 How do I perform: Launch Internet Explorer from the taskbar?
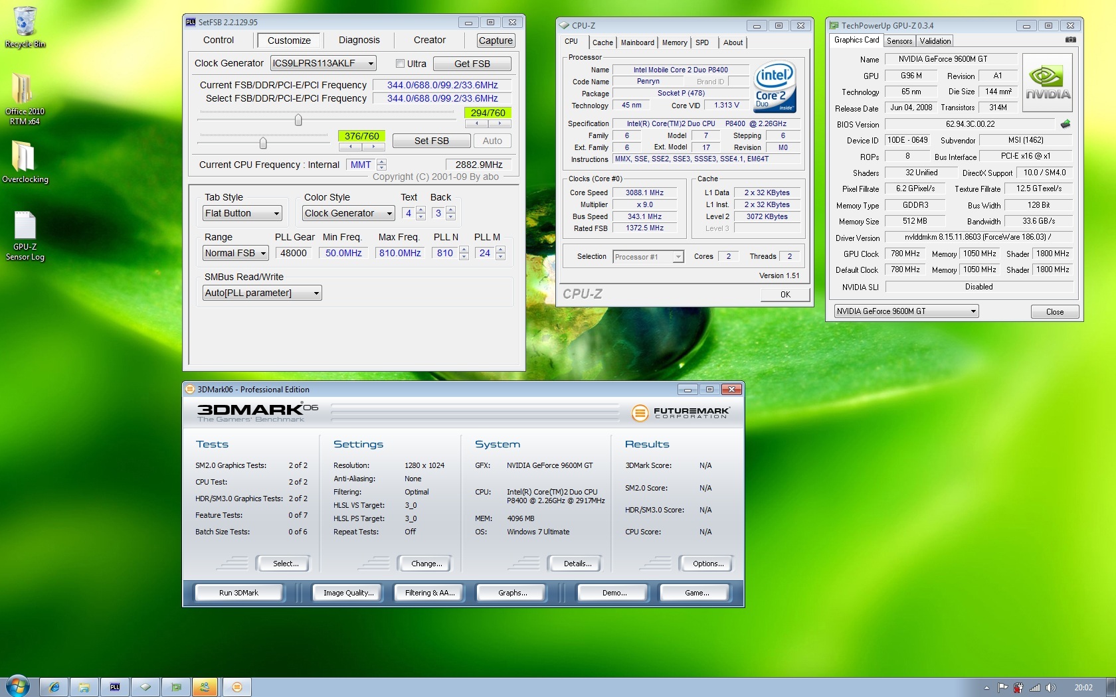coord(54,687)
